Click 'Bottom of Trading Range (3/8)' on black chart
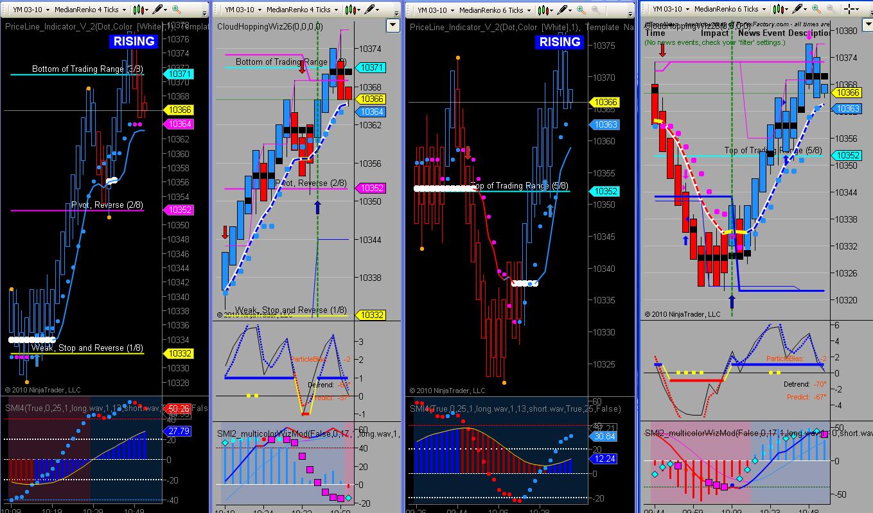The image size is (873, 513). pos(87,69)
